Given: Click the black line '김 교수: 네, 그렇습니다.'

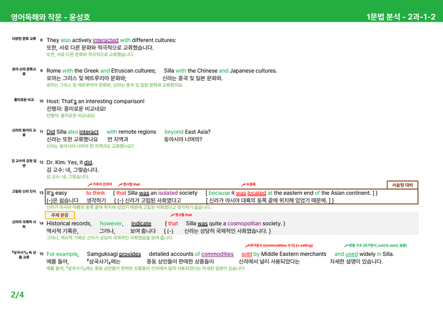Looking at the screenshot, I should [73, 170].
